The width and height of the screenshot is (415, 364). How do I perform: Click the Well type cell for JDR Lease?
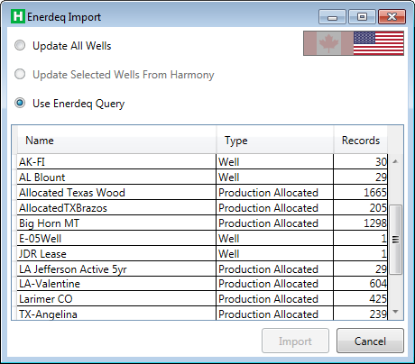click(x=275, y=253)
